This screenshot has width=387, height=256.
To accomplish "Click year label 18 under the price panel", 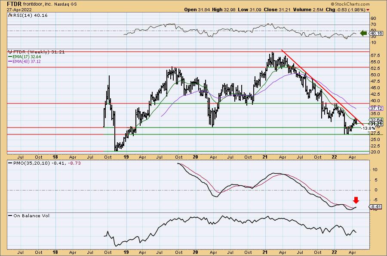I will click(55, 157).
